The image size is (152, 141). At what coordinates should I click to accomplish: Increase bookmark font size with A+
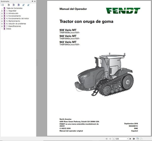coord(24,5)
